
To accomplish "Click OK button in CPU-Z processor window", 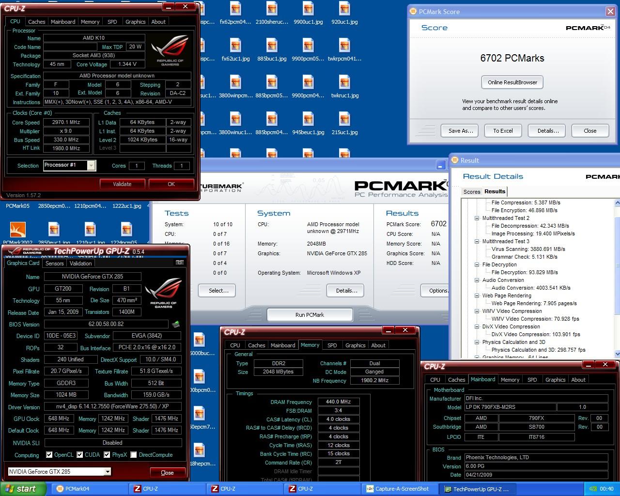I will coord(171,184).
